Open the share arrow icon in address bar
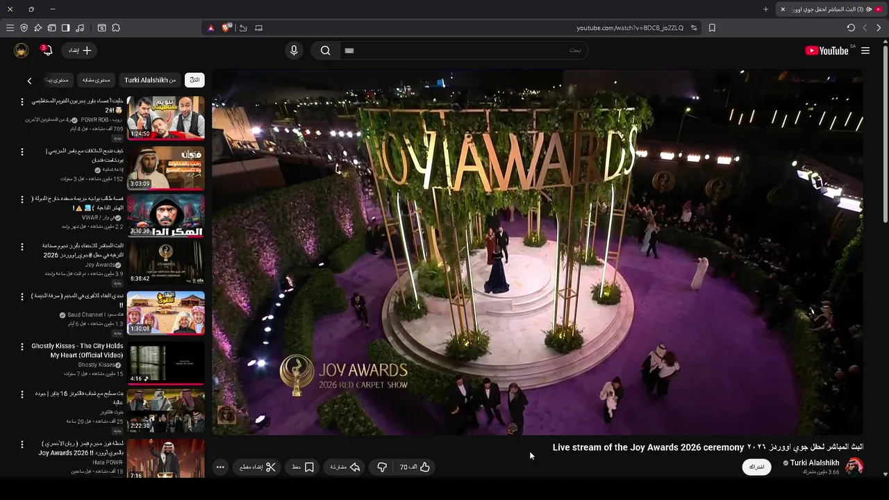Image resolution: width=889 pixels, height=500 pixels. (243, 28)
